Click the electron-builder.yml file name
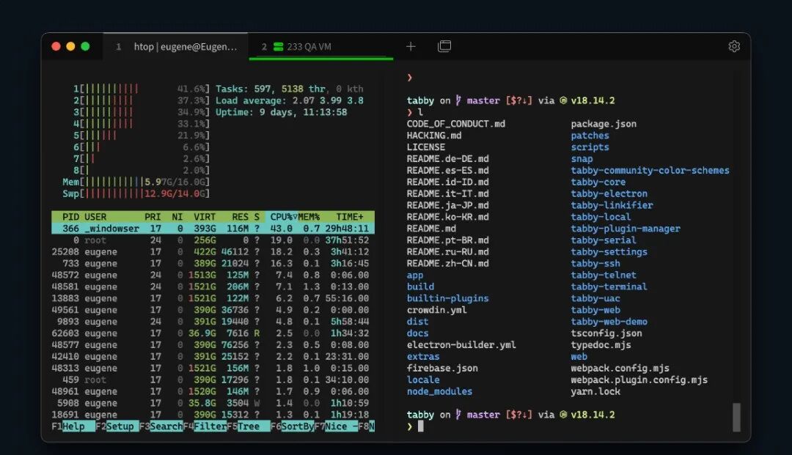This screenshot has height=455, width=792. point(461,345)
